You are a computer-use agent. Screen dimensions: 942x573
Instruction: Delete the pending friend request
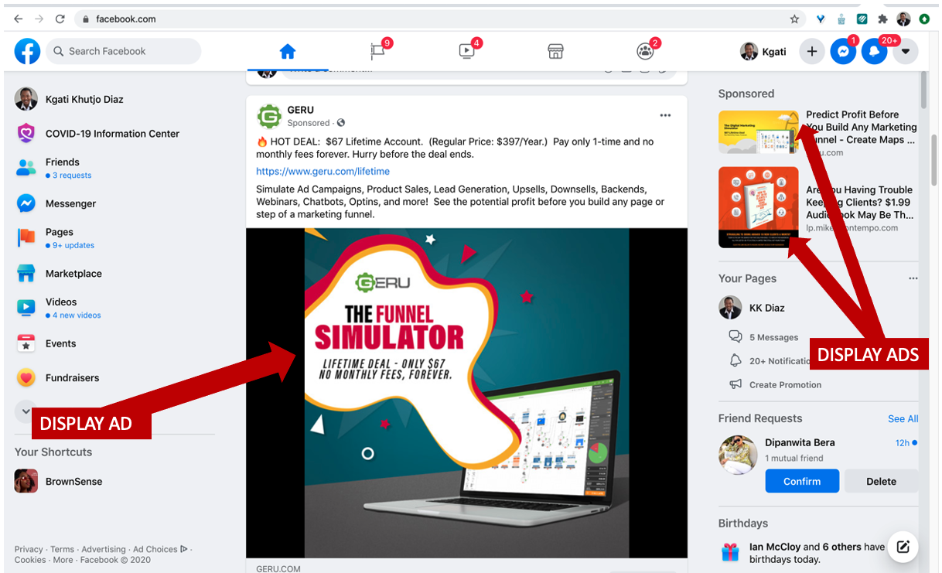point(881,480)
